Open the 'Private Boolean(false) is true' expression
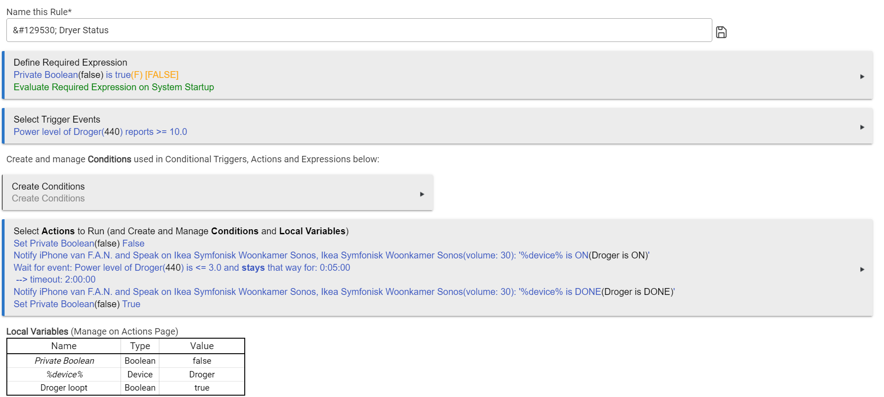This screenshot has width=884, height=397. (x=96, y=75)
